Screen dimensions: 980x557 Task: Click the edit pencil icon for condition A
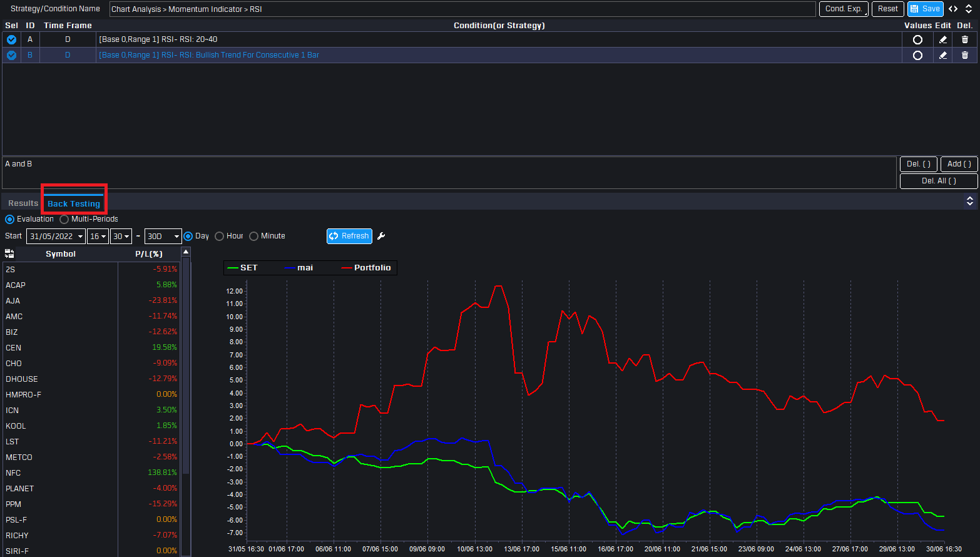[x=942, y=39]
